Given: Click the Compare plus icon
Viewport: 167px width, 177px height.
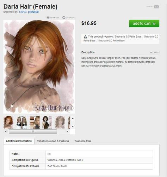Looking at the screenshot, I should (x=64, y=18).
